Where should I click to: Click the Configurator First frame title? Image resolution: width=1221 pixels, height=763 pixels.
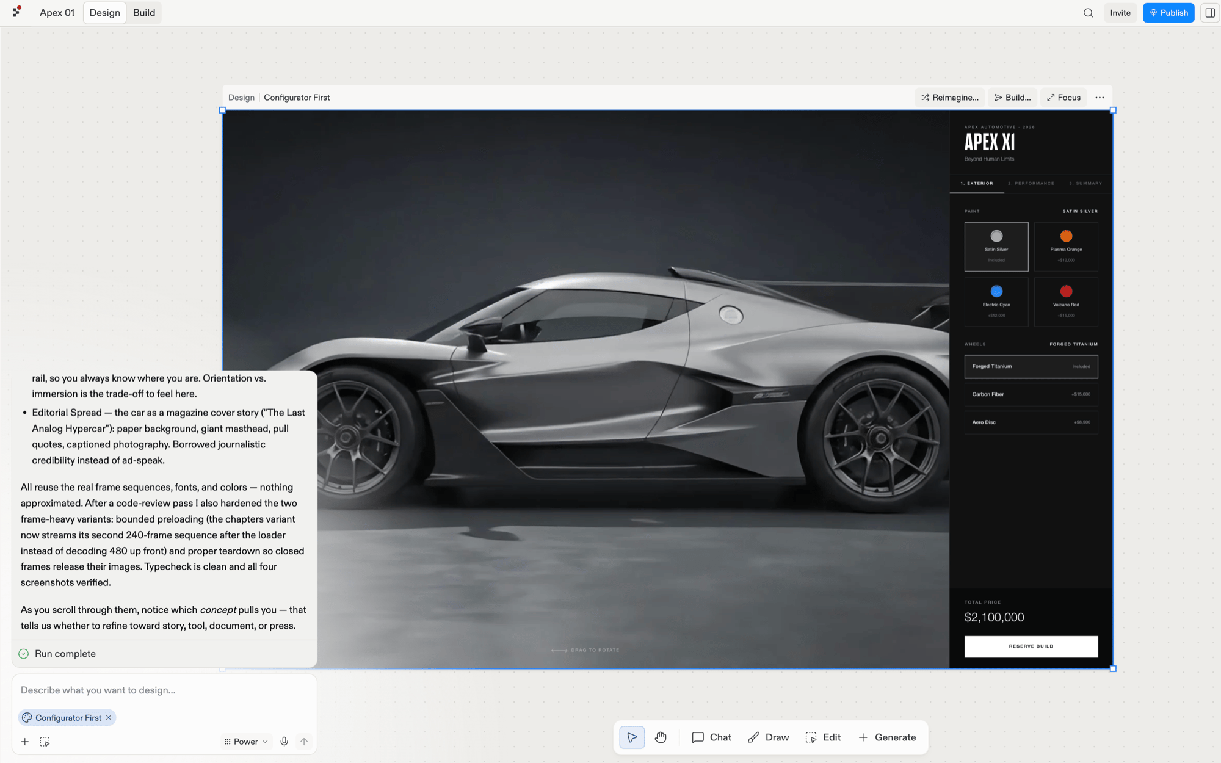pyautogui.click(x=297, y=98)
